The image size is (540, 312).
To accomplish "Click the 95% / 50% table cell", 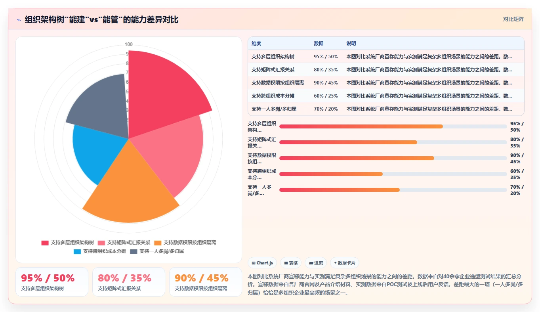I will tap(326, 57).
